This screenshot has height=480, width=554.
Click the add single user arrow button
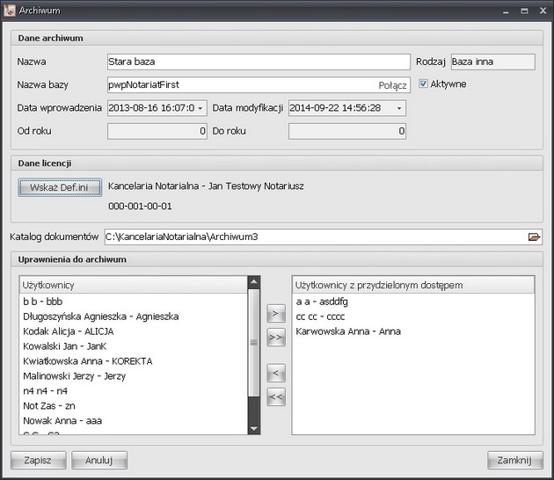tap(275, 313)
